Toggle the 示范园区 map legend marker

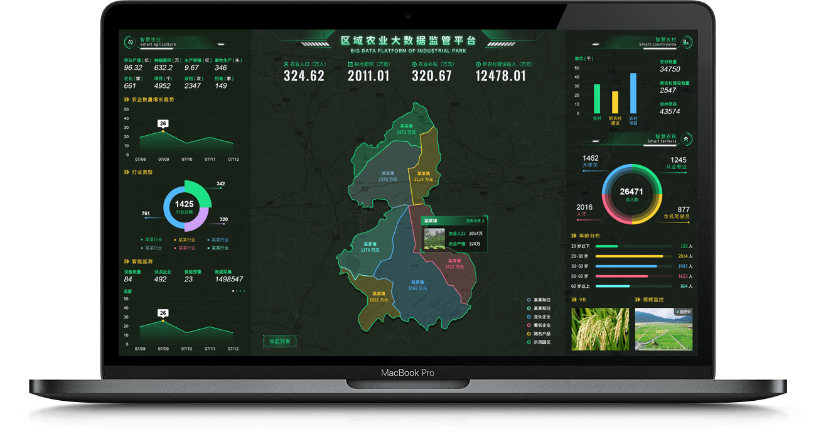click(x=530, y=342)
